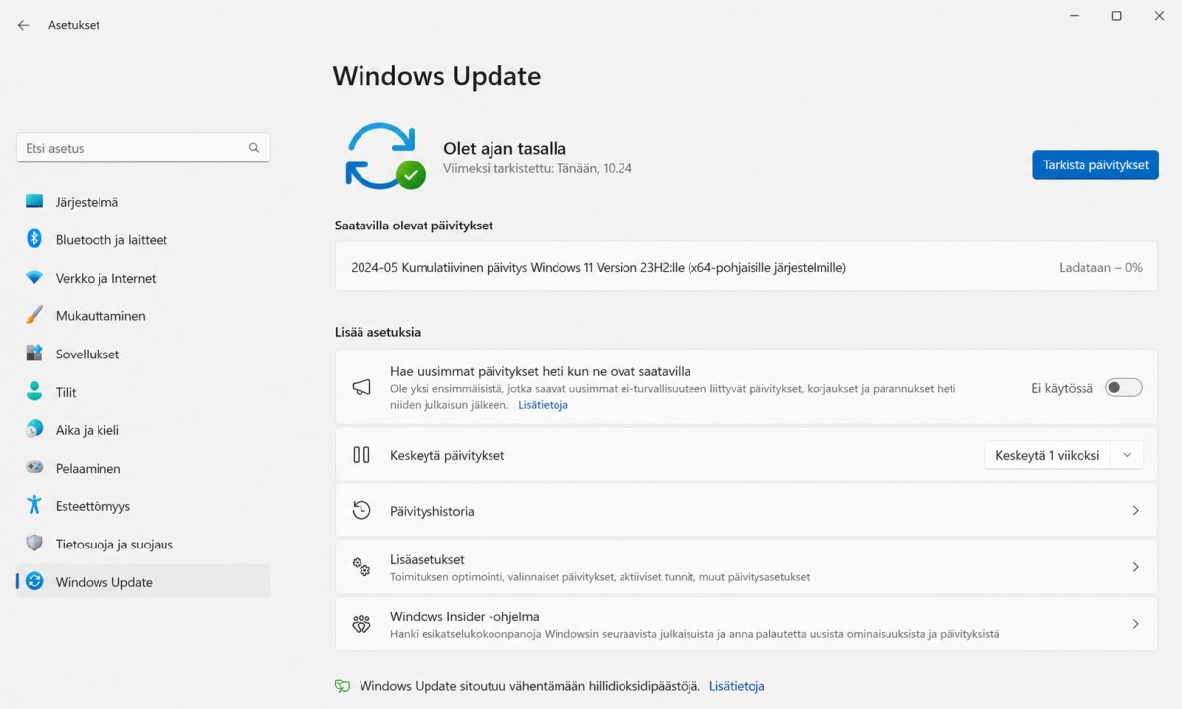Screen dimensions: 1182x709
Task: Click the Sovellukset apps icon
Action: click(34, 354)
